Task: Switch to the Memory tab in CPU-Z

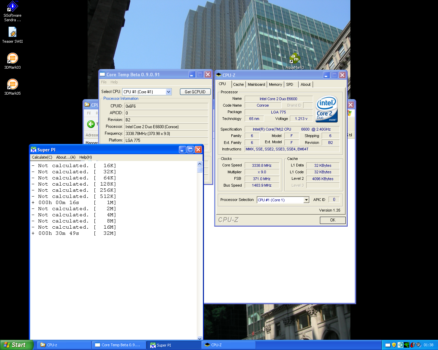Action: point(275,84)
